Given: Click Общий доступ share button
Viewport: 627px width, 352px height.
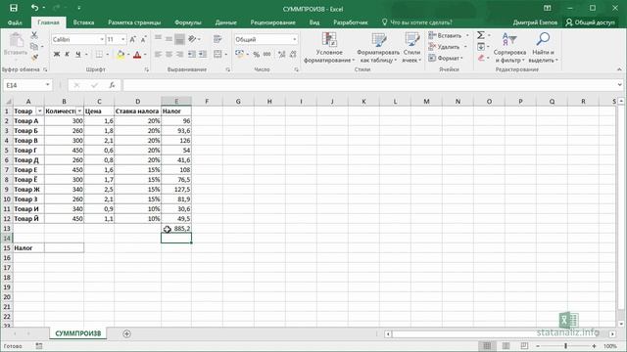Looking at the screenshot, I should coord(590,22).
